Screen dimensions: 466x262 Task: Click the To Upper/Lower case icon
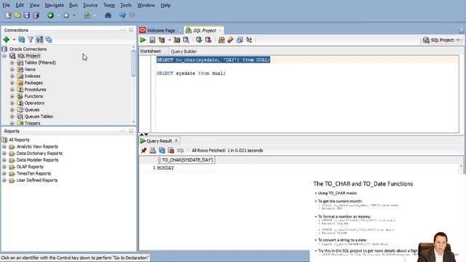tap(249, 40)
